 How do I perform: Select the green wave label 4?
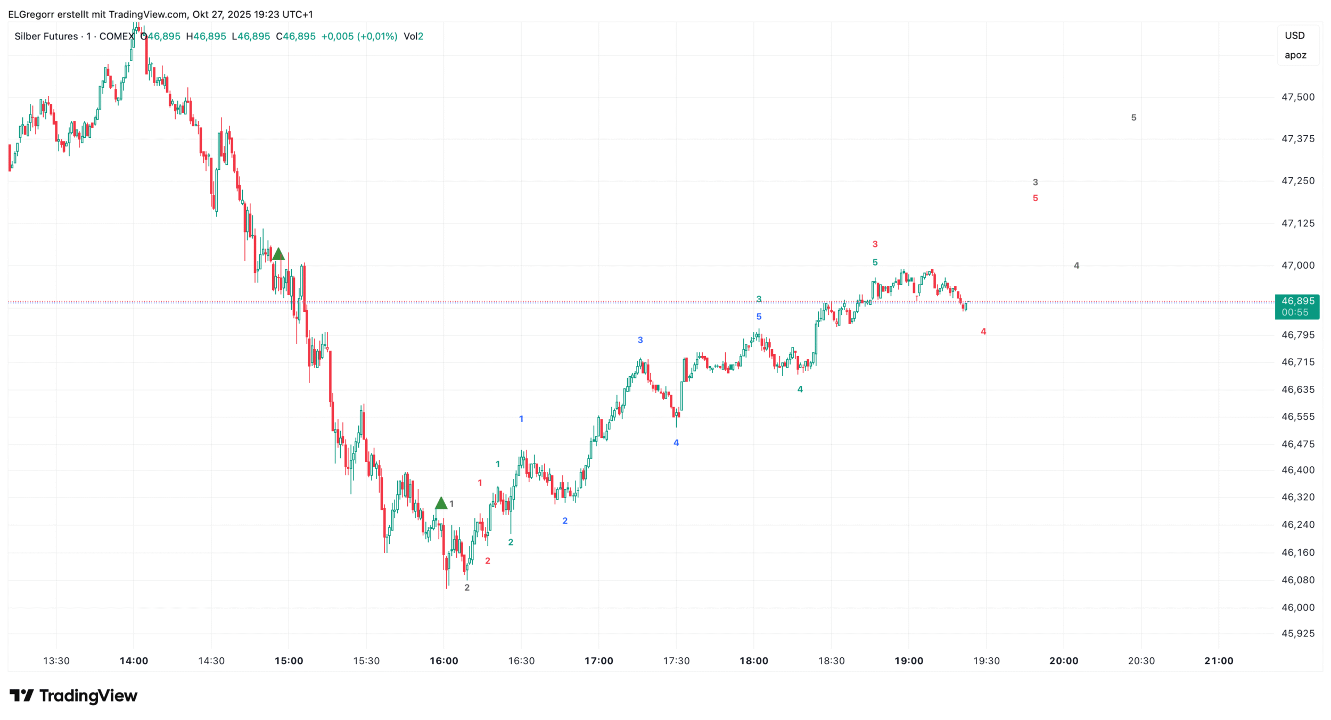[x=800, y=390]
